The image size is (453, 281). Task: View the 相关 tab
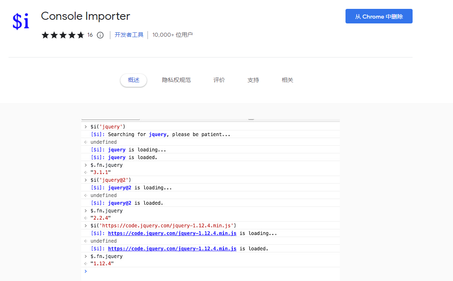click(287, 80)
